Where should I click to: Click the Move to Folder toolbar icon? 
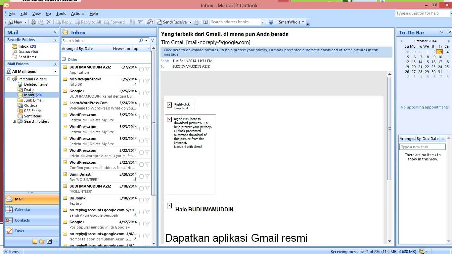click(x=41, y=22)
